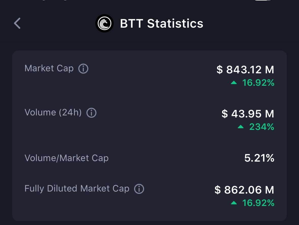Open Fully Diluted Market Cap info icon
Viewport: 299px width, 225px height.
pos(139,189)
